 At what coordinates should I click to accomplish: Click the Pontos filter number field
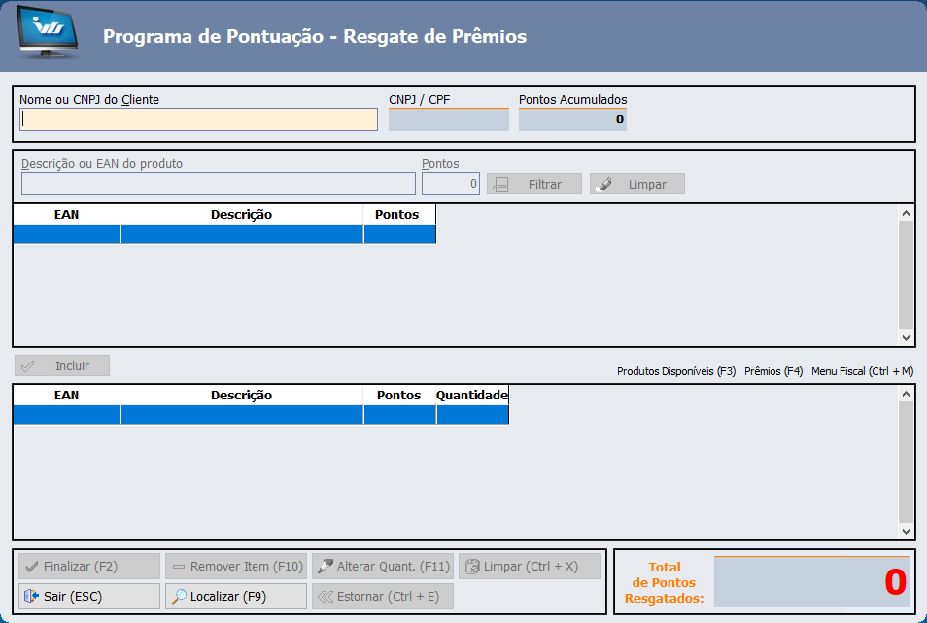tap(450, 184)
